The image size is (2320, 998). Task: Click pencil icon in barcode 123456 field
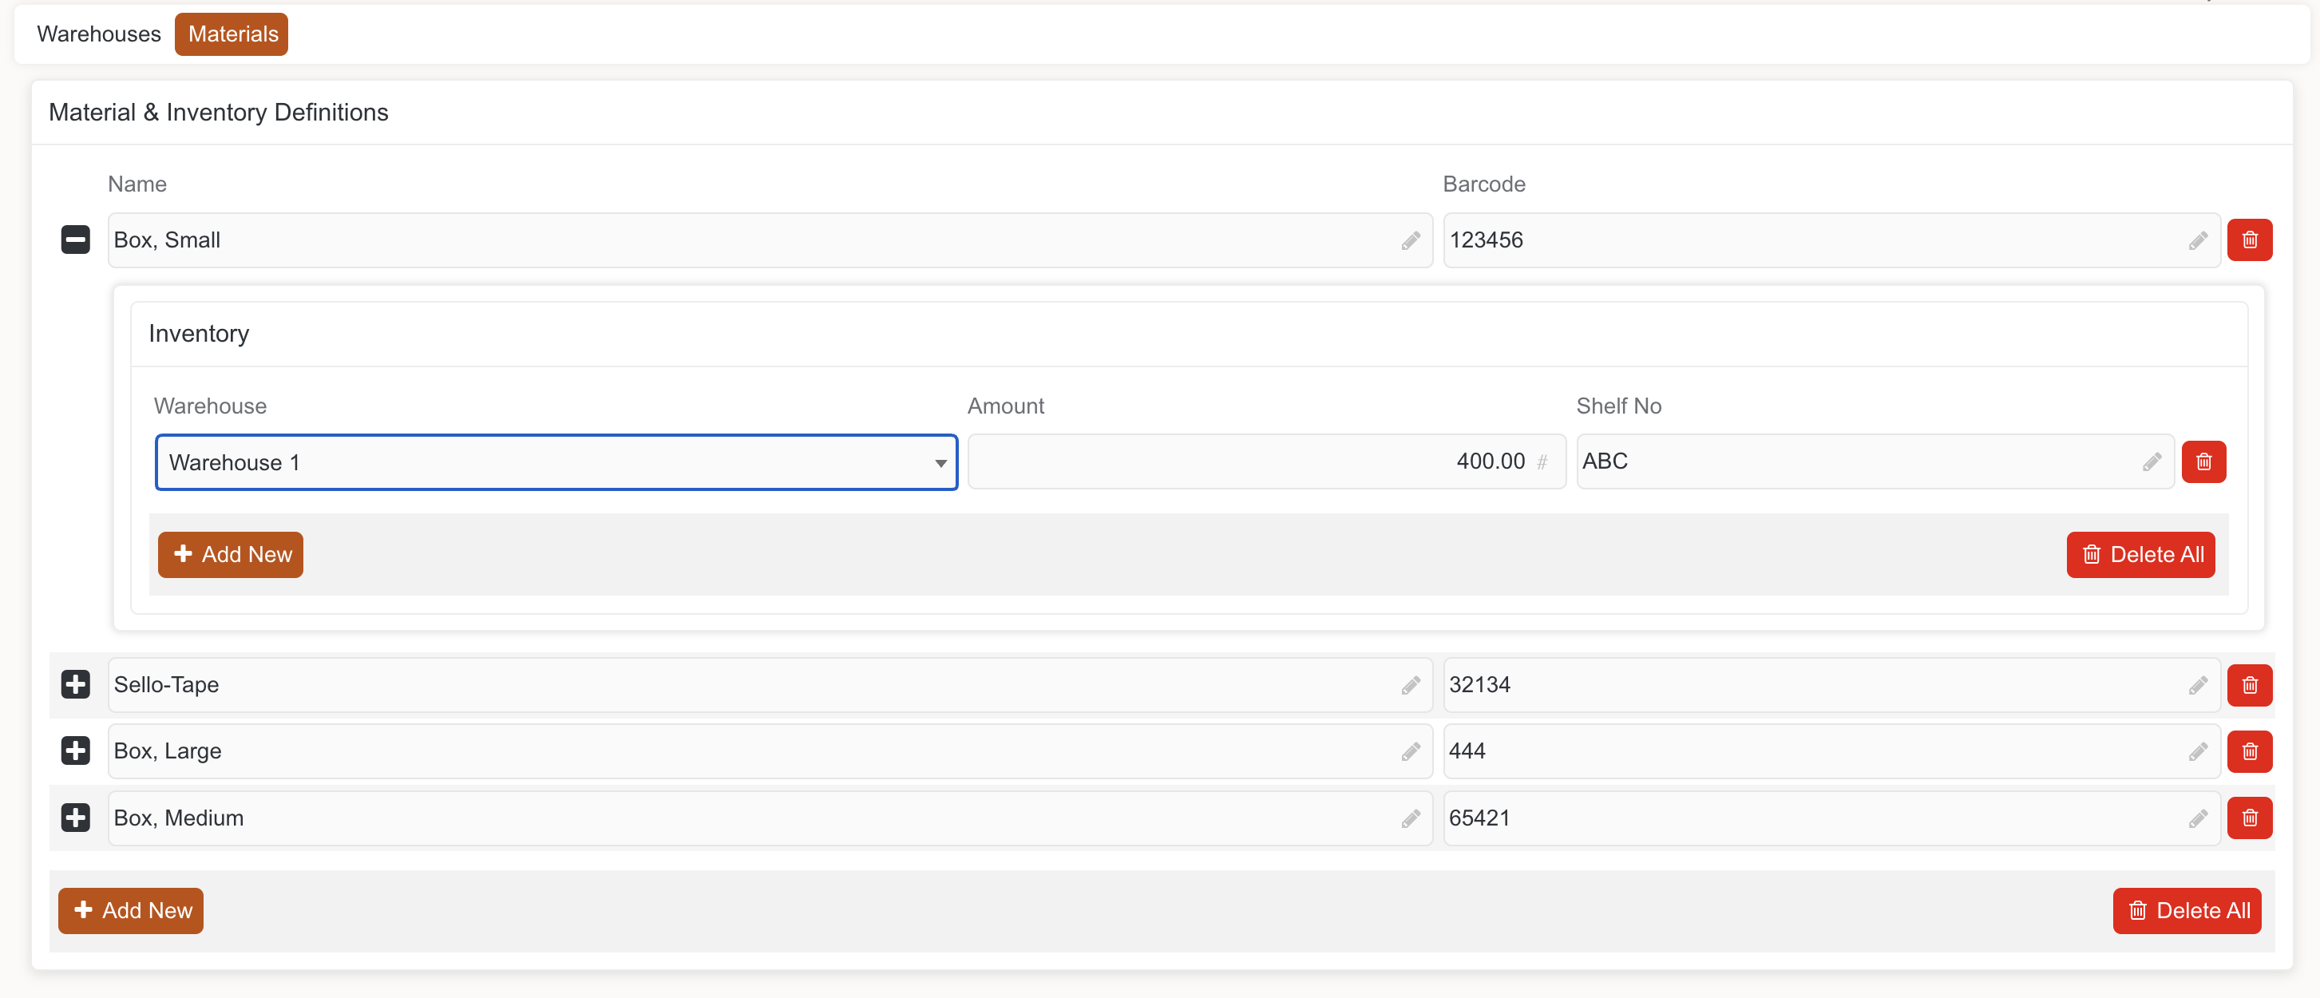click(x=2198, y=240)
